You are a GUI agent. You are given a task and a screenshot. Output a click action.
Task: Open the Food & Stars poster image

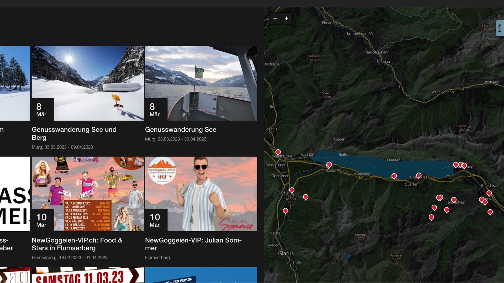88,194
